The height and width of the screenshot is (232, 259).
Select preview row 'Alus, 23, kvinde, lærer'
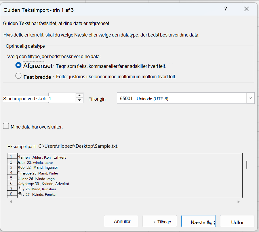click(x=35, y=162)
